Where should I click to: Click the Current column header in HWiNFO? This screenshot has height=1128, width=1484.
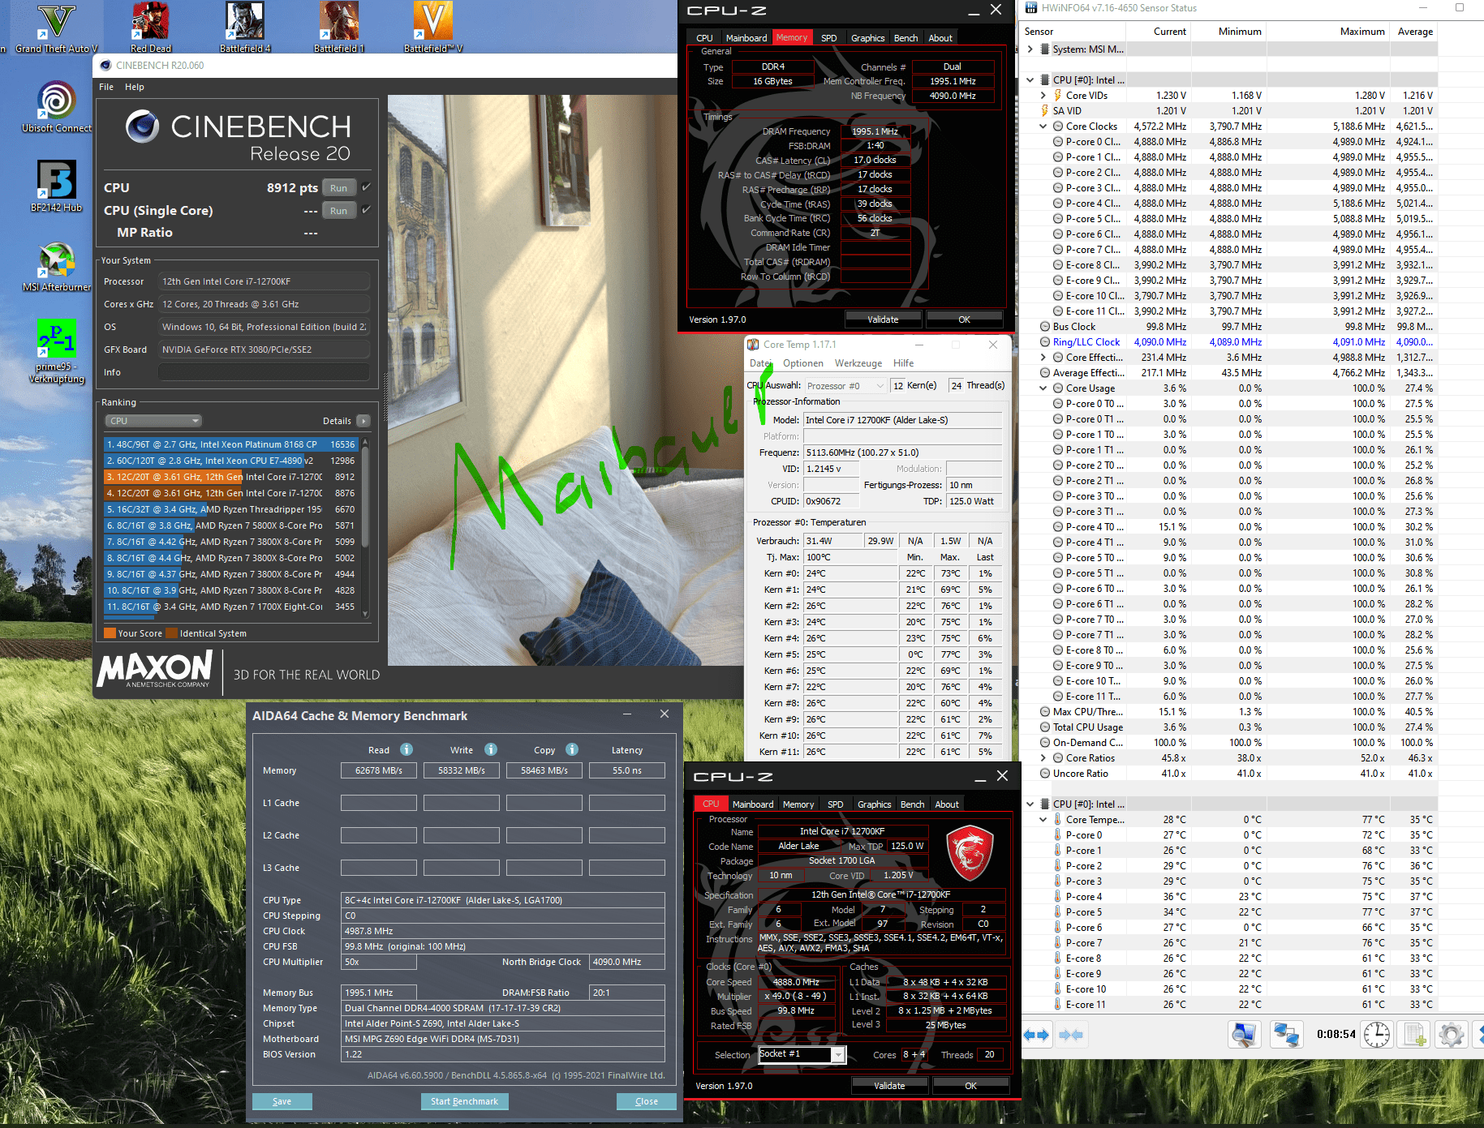point(1169,32)
